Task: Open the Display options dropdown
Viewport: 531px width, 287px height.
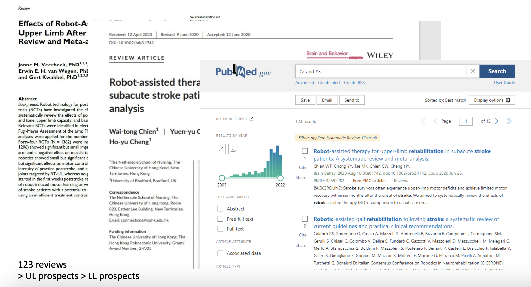Action: [492, 100]
